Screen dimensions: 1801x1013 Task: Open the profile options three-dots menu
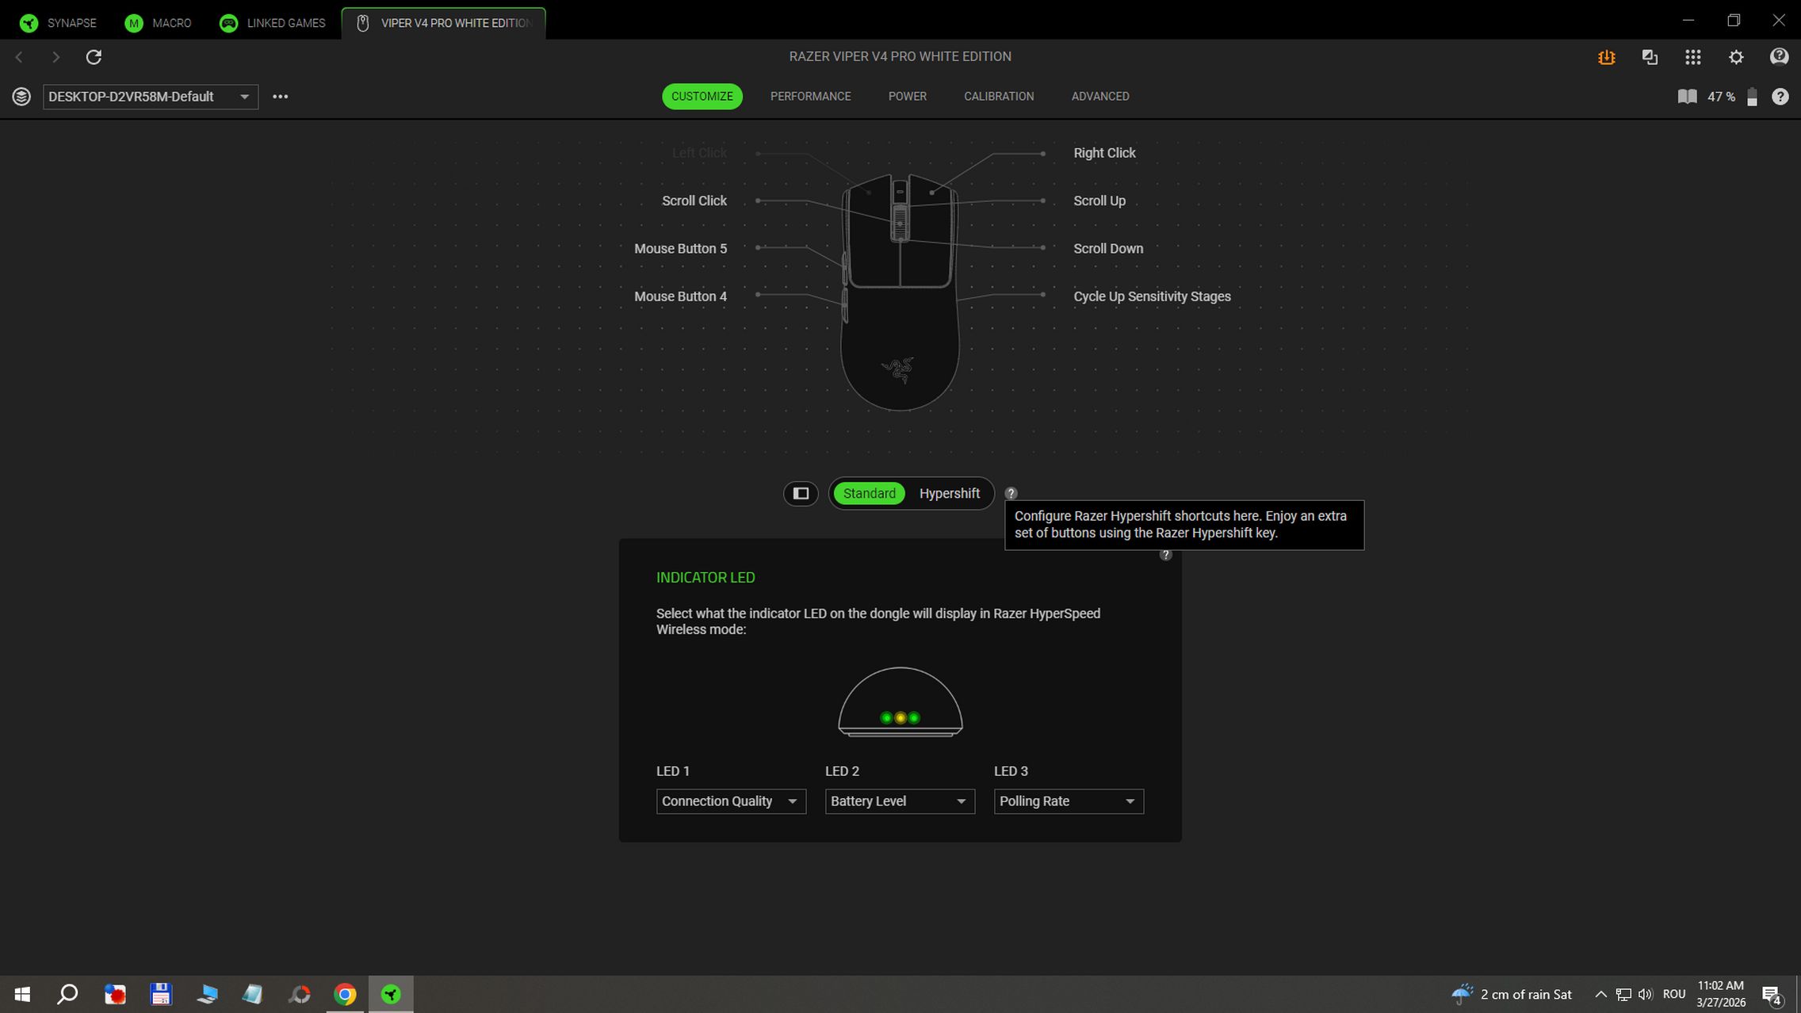click(x=280, y=97)
